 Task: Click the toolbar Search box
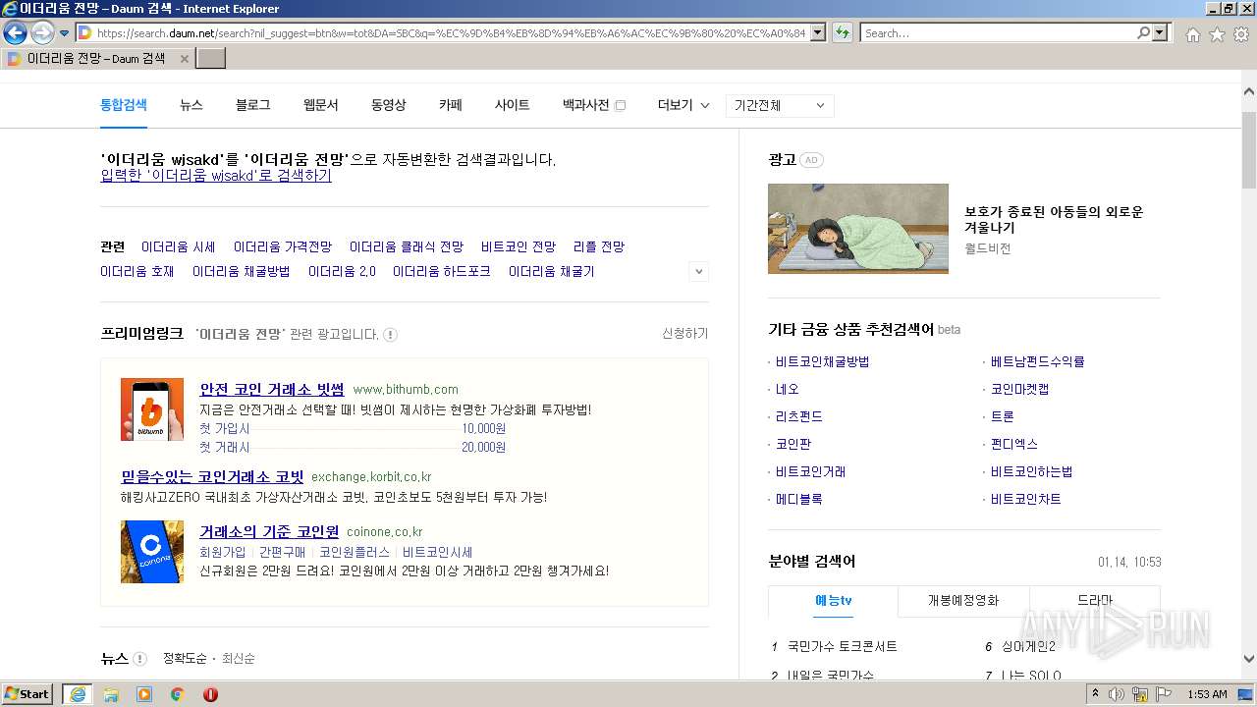[999, 33]
